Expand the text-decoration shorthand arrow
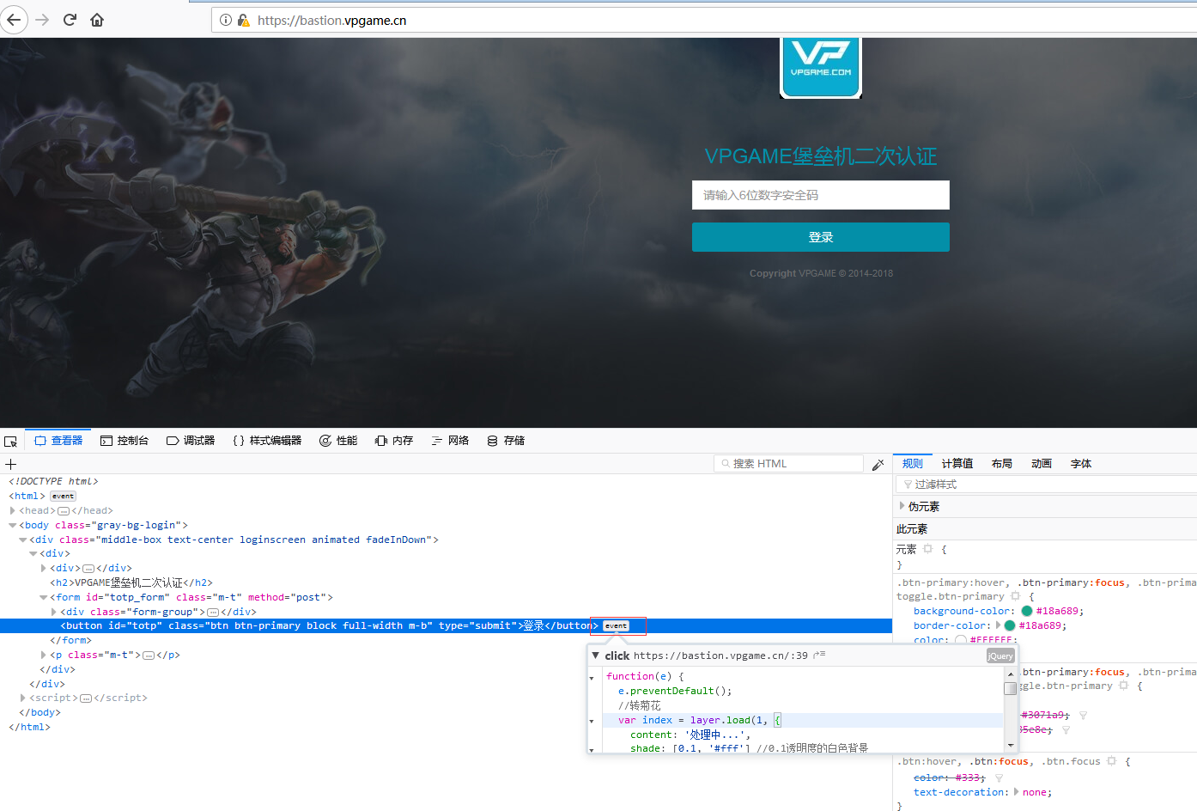 (1017, 792)
